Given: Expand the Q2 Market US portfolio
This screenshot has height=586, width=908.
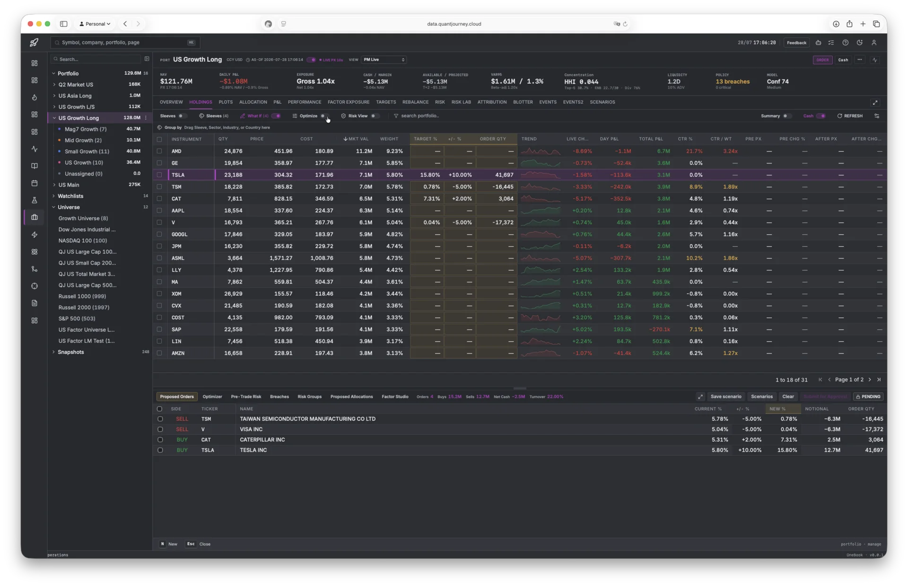Looking at the screenshot, I should point(54,85).
